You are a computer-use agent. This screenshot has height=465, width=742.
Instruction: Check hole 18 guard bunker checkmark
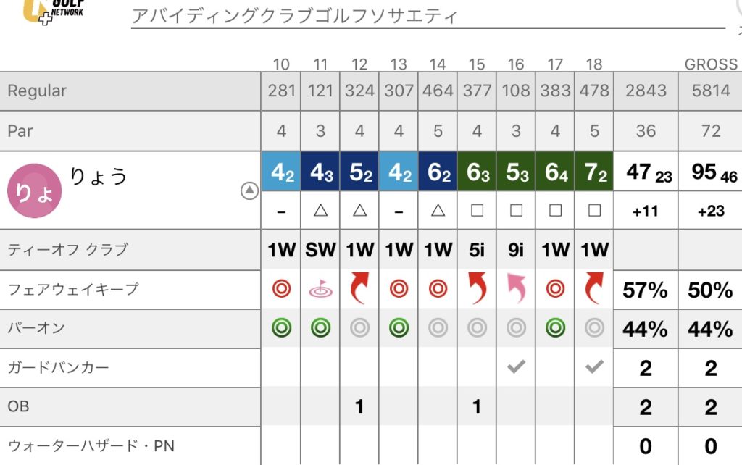pyautogui.click(x=594, y=366)
